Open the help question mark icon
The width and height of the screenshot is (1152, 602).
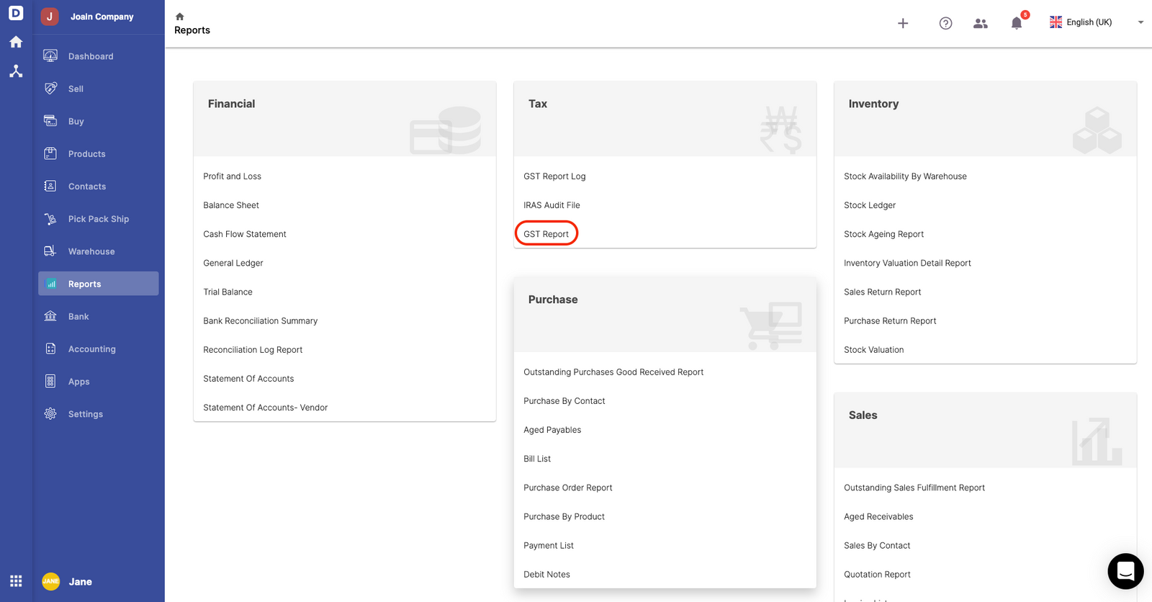point(945,23)
